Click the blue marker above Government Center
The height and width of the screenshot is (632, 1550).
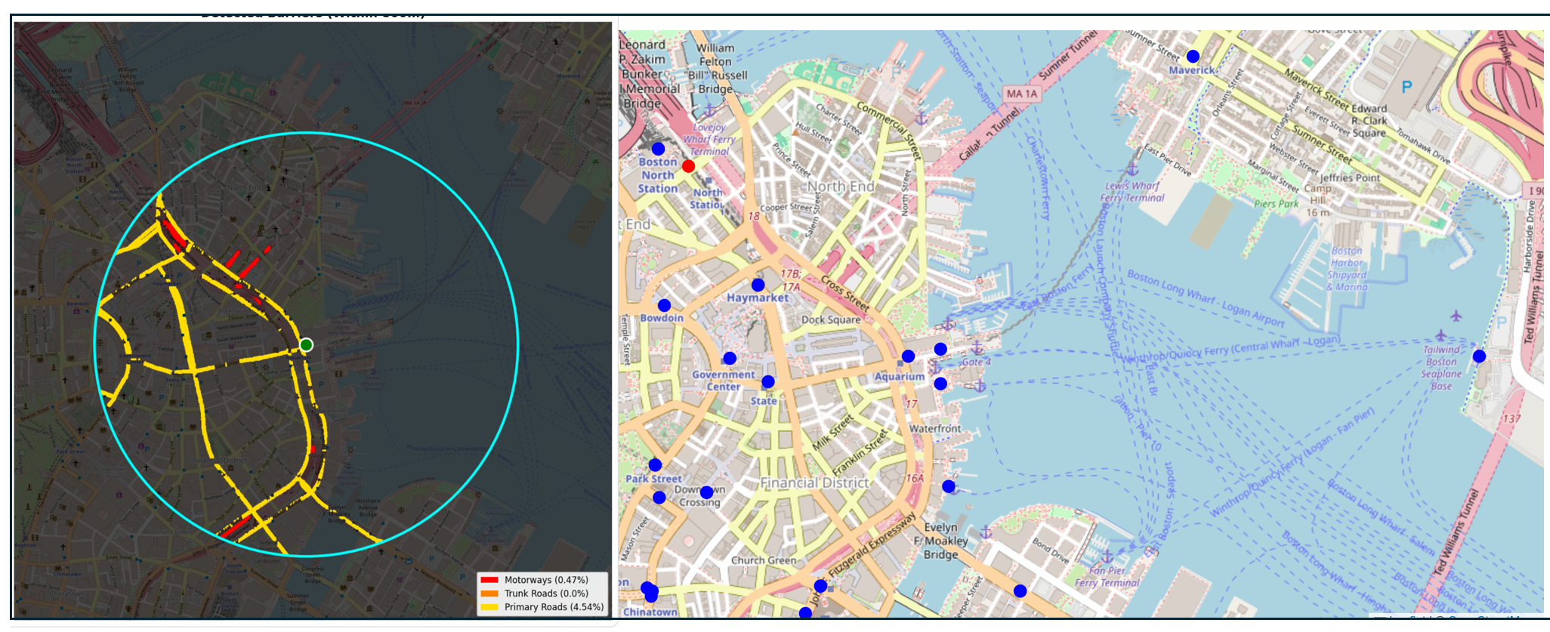(730, 358)
